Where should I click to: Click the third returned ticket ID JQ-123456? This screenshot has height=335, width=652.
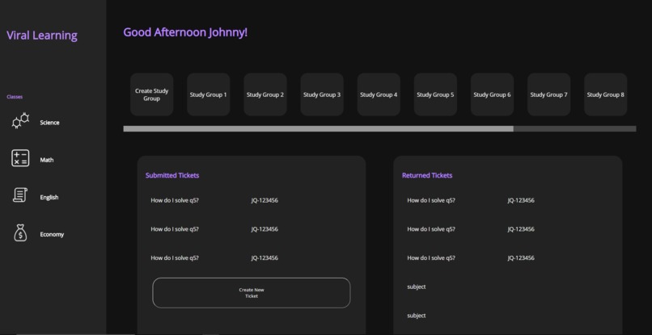point(521,258)
